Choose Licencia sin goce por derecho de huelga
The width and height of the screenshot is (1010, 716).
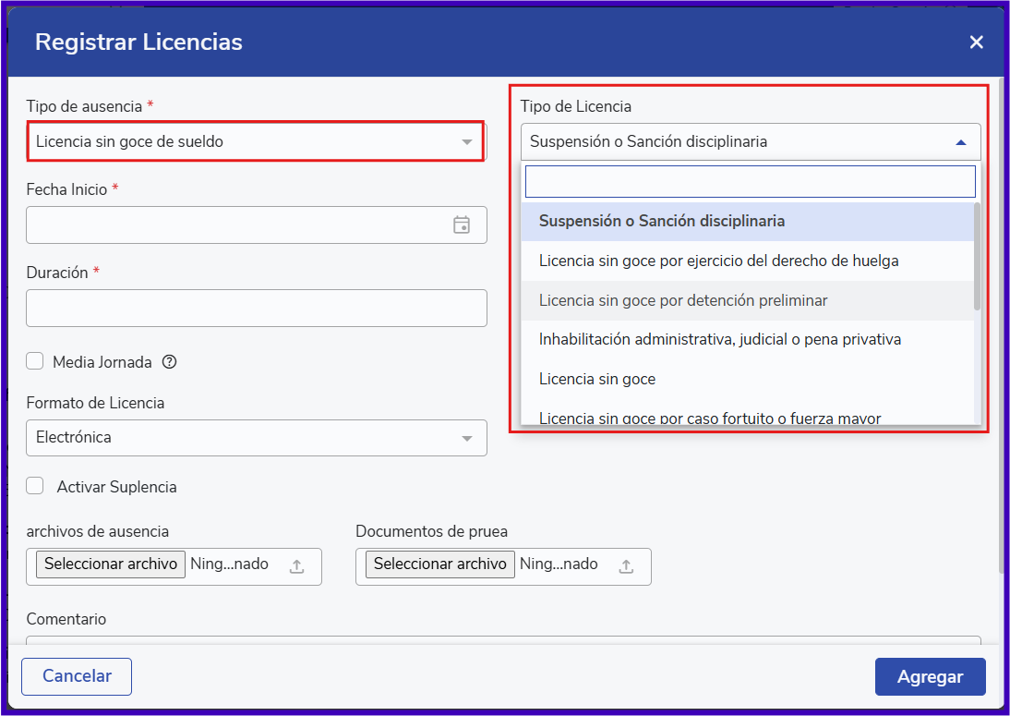718,261
